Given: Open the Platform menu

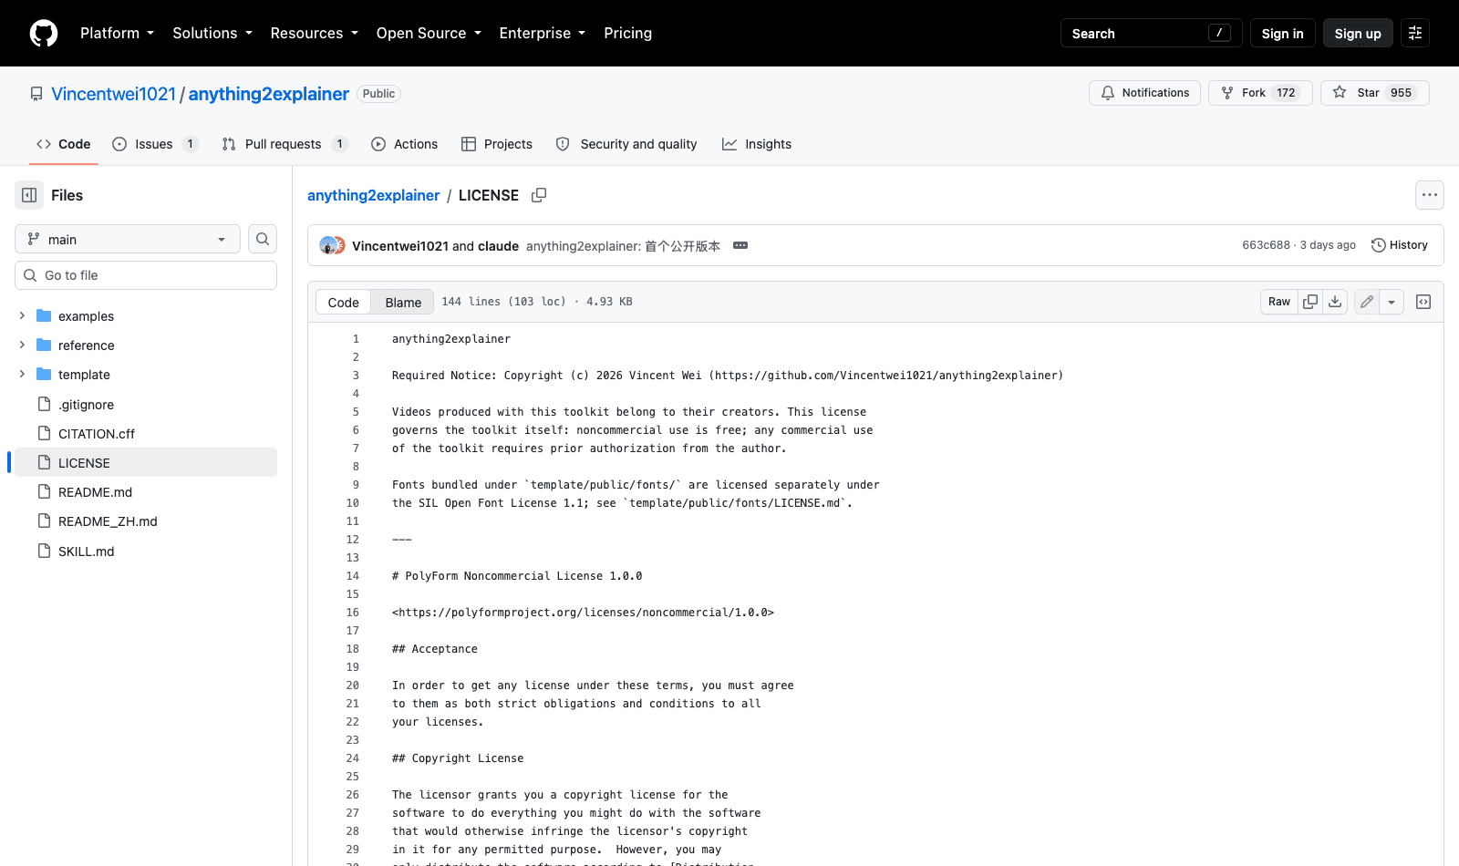Looking at the screenshot, I should tap(117, 34).
